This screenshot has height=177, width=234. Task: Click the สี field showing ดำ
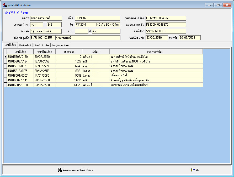coord(106,31)
